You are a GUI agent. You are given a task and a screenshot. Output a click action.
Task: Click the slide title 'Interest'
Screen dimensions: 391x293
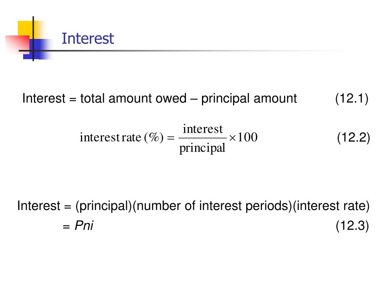pyautogui.click(x=88, y=39)
